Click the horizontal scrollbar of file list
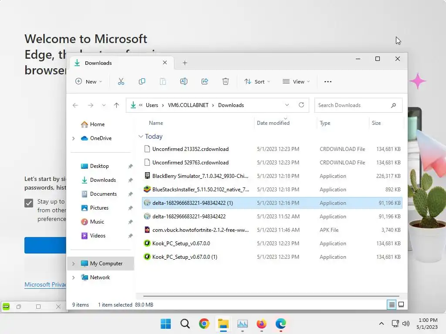The image size is (446, 334). tap(271, 296)
